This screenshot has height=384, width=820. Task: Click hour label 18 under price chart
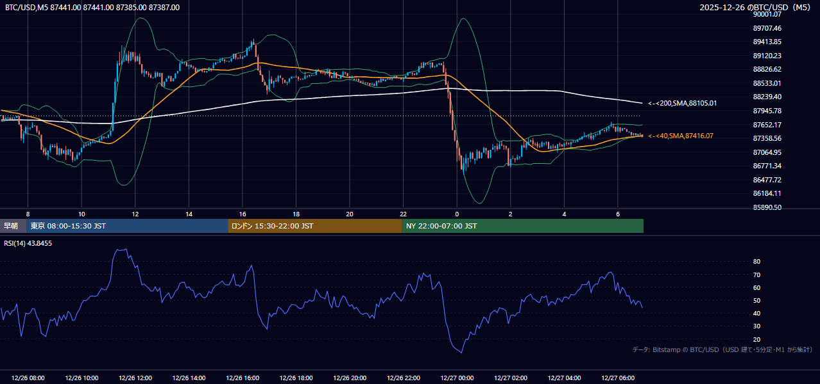click(x=296, y=214)
